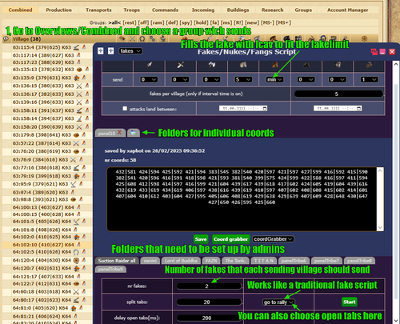Click the stable horseshoe column header icon
This screenshot has width=400, height=324.
pyautogui.click(x=142, y=39)
